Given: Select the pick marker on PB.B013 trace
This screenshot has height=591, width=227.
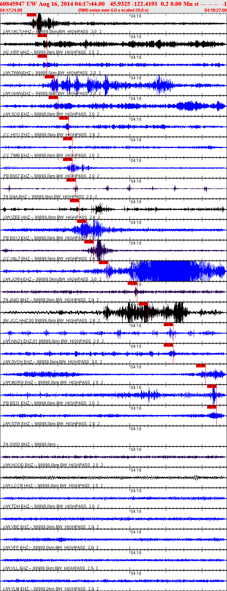Looking at the screenshot, I should tap(82, 221).
